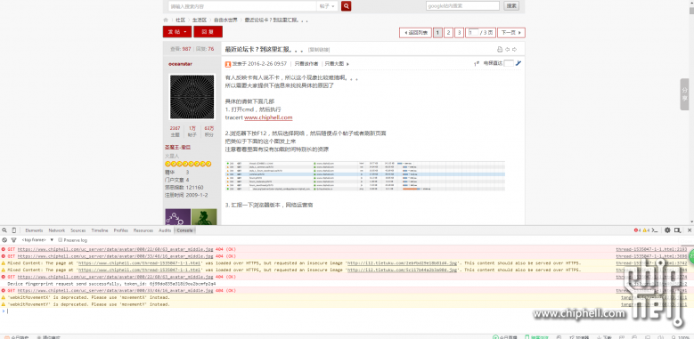Click the home icon in breadcrumb
The width and height of the screenshot is (694, 339).
[x=166, y=20]
